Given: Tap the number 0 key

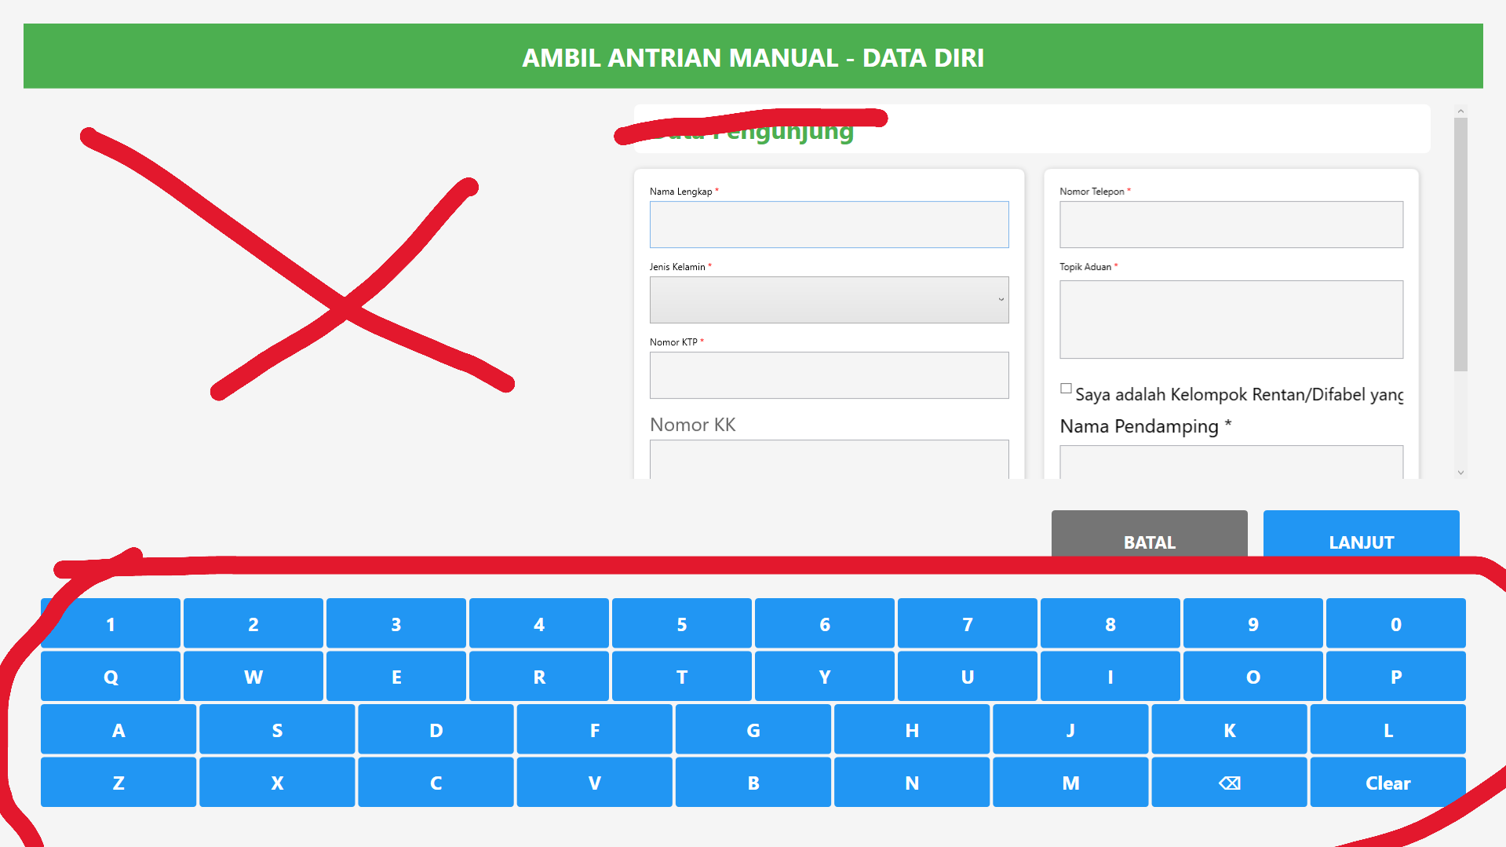Looking at the screenshot, I should click(1395, 623).
